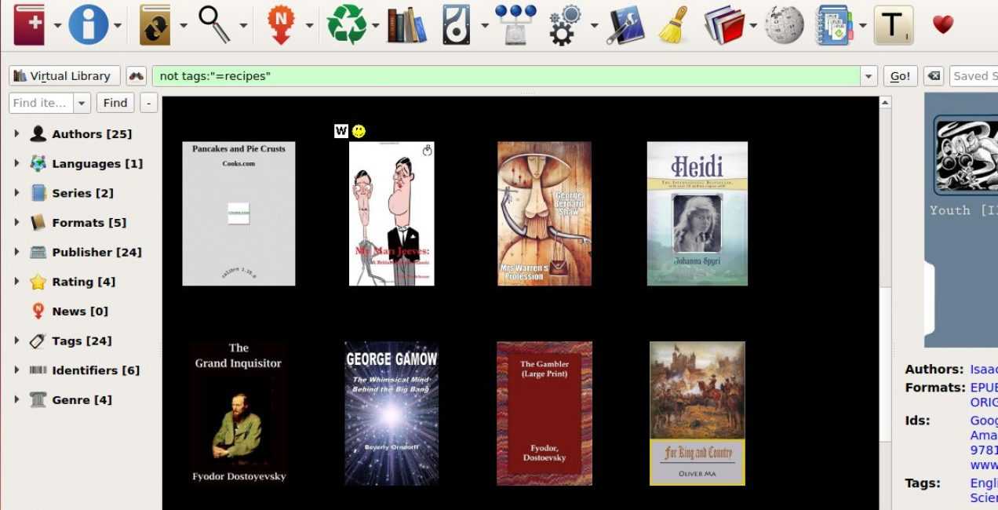Expand the Publisher [24] category
Image resolution: width=998 pixels, height=510 pixels.
(x=16, y=252)
